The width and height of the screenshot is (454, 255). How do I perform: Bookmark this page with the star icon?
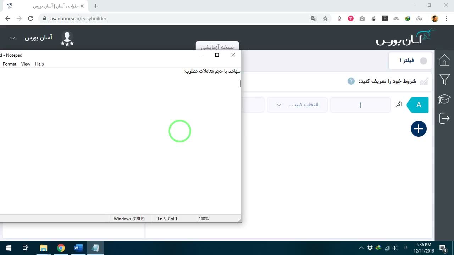(x=325, y=18)
